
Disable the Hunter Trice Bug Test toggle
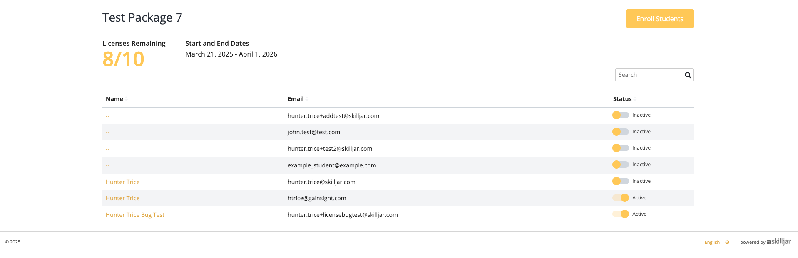tap(620, 214)
